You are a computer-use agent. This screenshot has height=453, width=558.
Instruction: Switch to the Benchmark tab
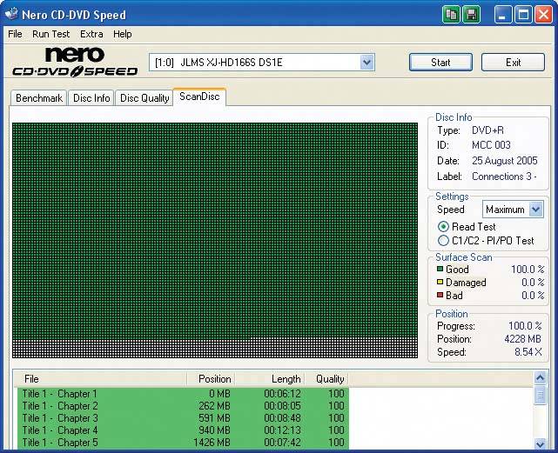(x=39, y=98)
